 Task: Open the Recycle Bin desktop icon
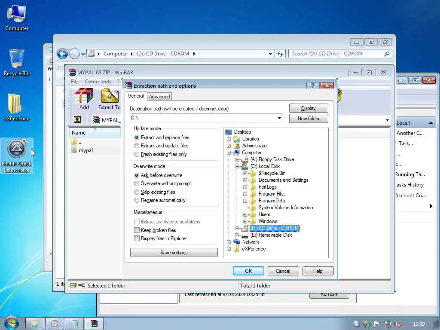tap(17, 62)
